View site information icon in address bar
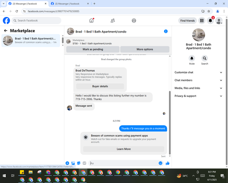Image resolution: width=228 pixels, height=183 pixels. click(24, 11)
